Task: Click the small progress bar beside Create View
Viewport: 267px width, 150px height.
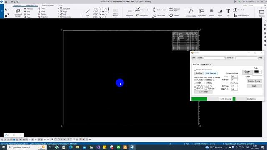Action: [x=239, y=99]
